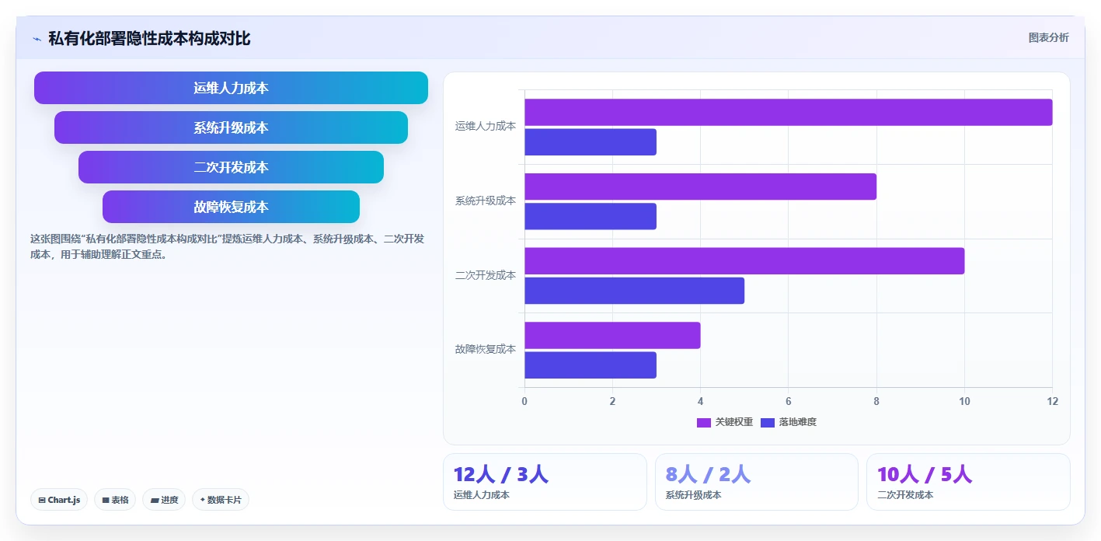Screen dimensions: 1101x541
Task: Click the 系统升级成本 caption under 8人 / 2人
Action: click(x=694, y=495)
